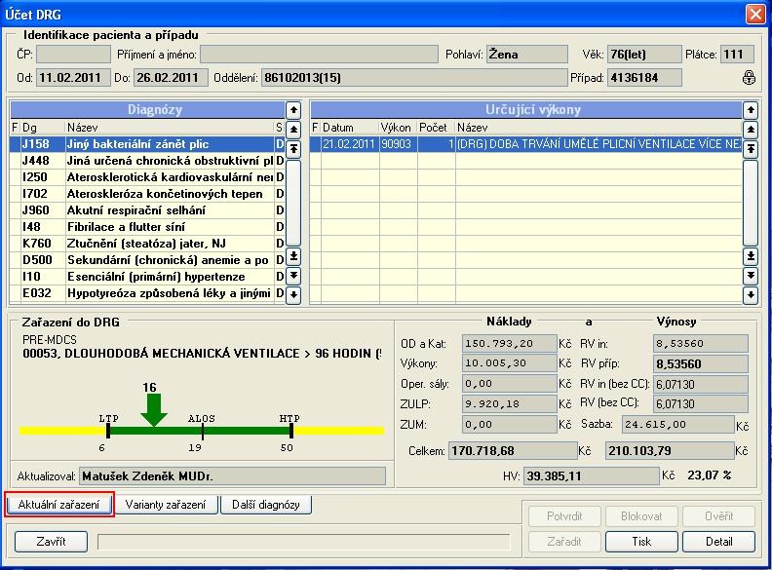This screenshot has width=772, height=570.
Task: Select diagnosis row I702 Ateroskleróza končetinových tepen
Action: click(147, 194)
